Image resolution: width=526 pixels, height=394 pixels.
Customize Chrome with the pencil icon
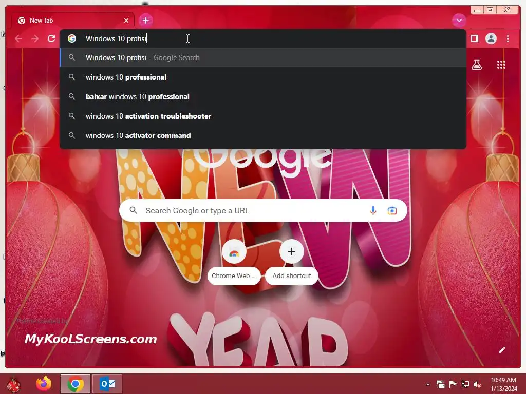click(x=502, y=350)
